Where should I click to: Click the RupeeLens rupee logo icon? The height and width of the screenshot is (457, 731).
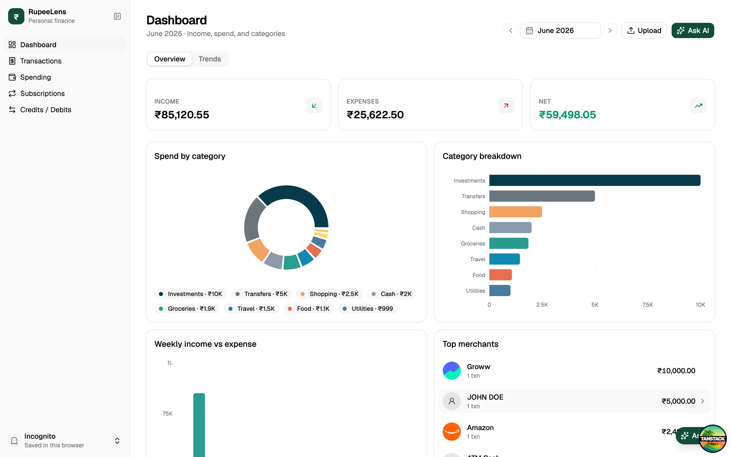16,16
